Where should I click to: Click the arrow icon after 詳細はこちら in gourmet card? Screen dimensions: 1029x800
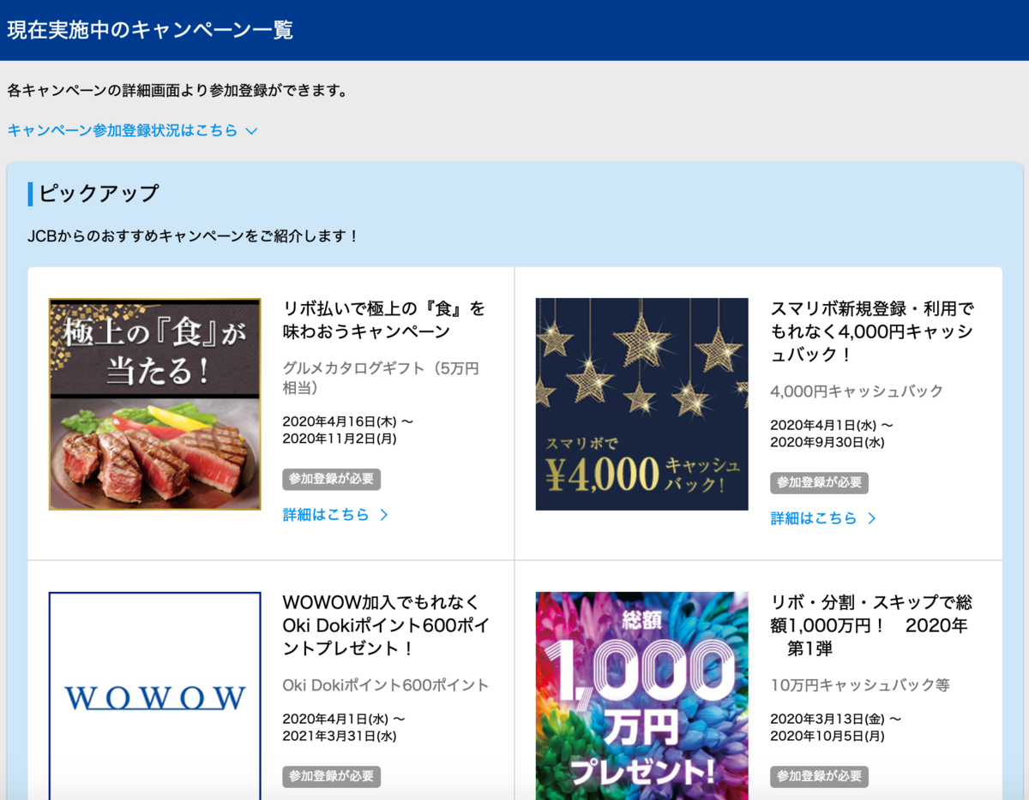[x=384, y=515]
